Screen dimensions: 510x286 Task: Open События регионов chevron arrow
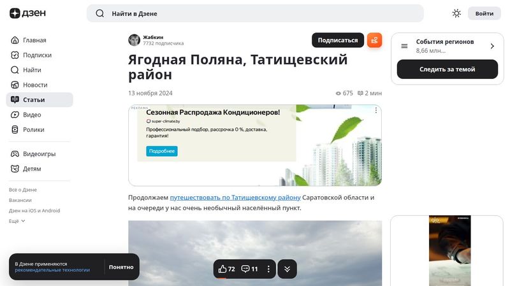(x=492, y=46)
